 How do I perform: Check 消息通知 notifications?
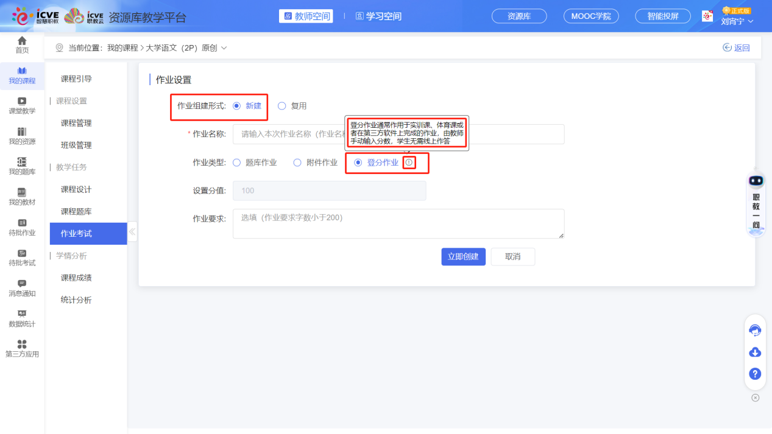(x=22, y=287)
